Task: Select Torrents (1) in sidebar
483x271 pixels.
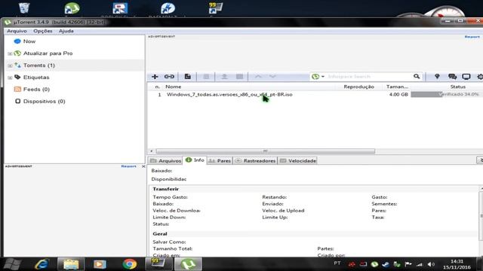Action: (x=38, y=65)
